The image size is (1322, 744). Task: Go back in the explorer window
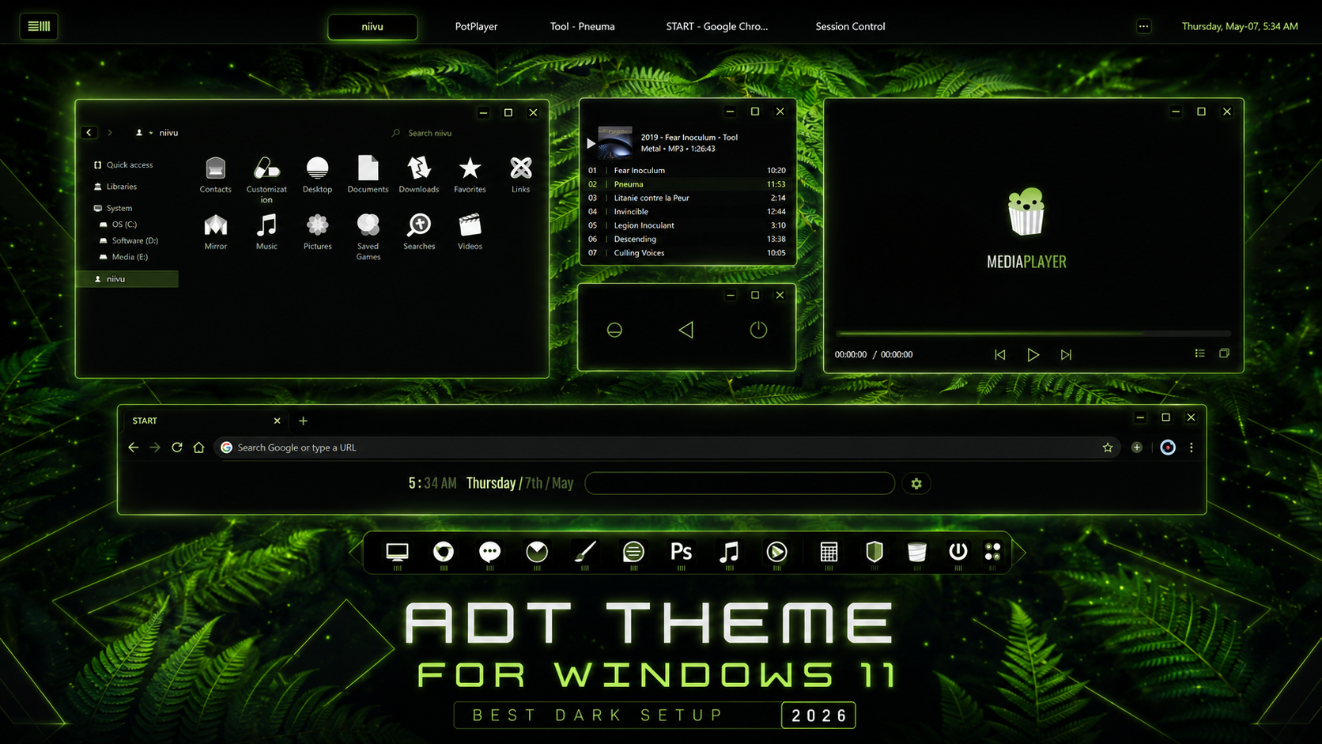pos(89,133)
